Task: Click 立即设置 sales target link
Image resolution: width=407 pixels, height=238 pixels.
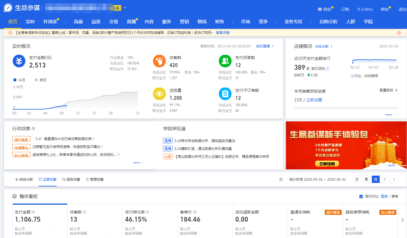Action: tap(314, 100)
